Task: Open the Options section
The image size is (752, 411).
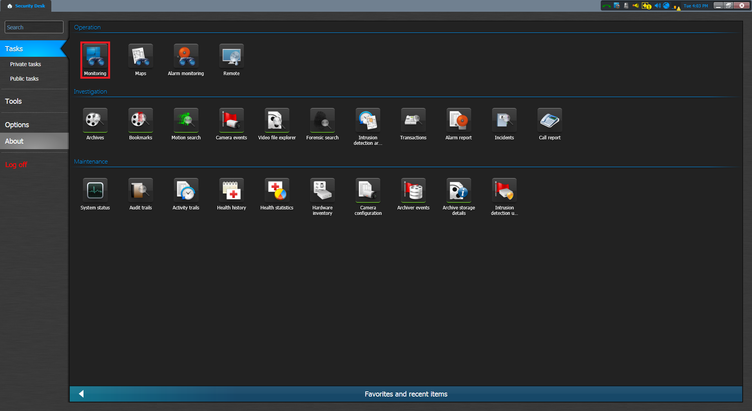Action: (17, 125)
